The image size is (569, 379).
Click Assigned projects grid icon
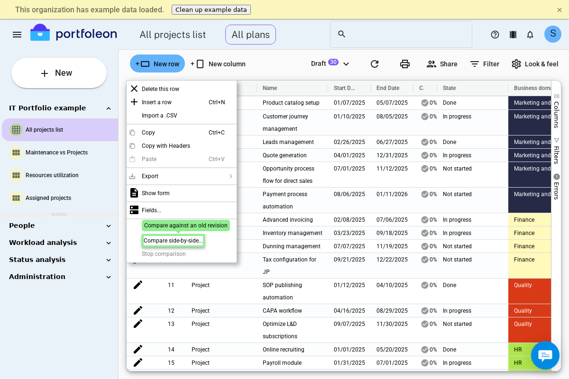pyautogui.click(x=16, y=198)
